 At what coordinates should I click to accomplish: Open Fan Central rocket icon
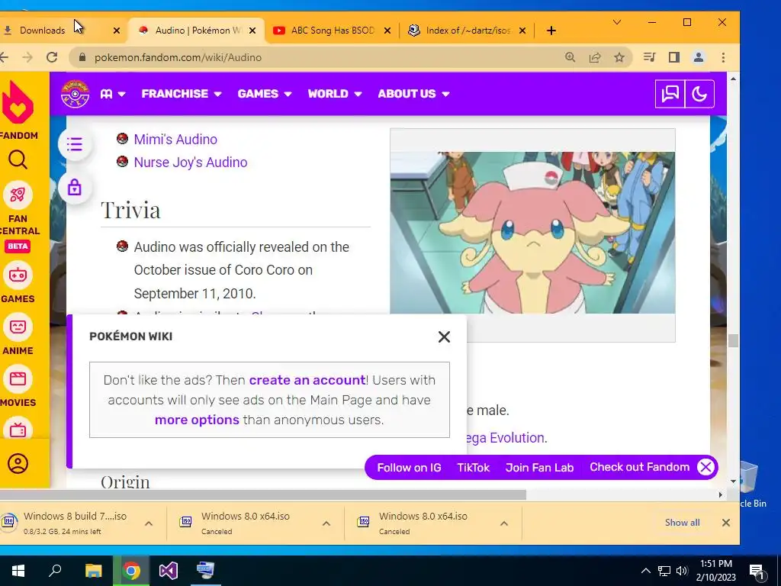point(18,195)
